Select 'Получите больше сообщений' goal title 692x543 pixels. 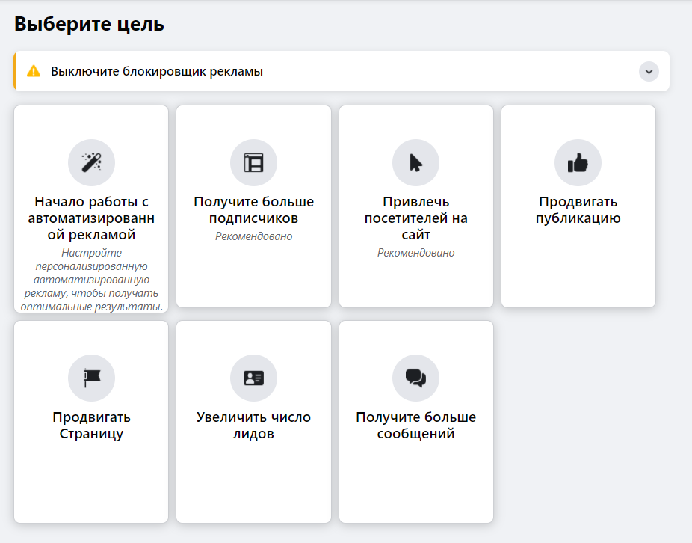[x=415, y=426]
